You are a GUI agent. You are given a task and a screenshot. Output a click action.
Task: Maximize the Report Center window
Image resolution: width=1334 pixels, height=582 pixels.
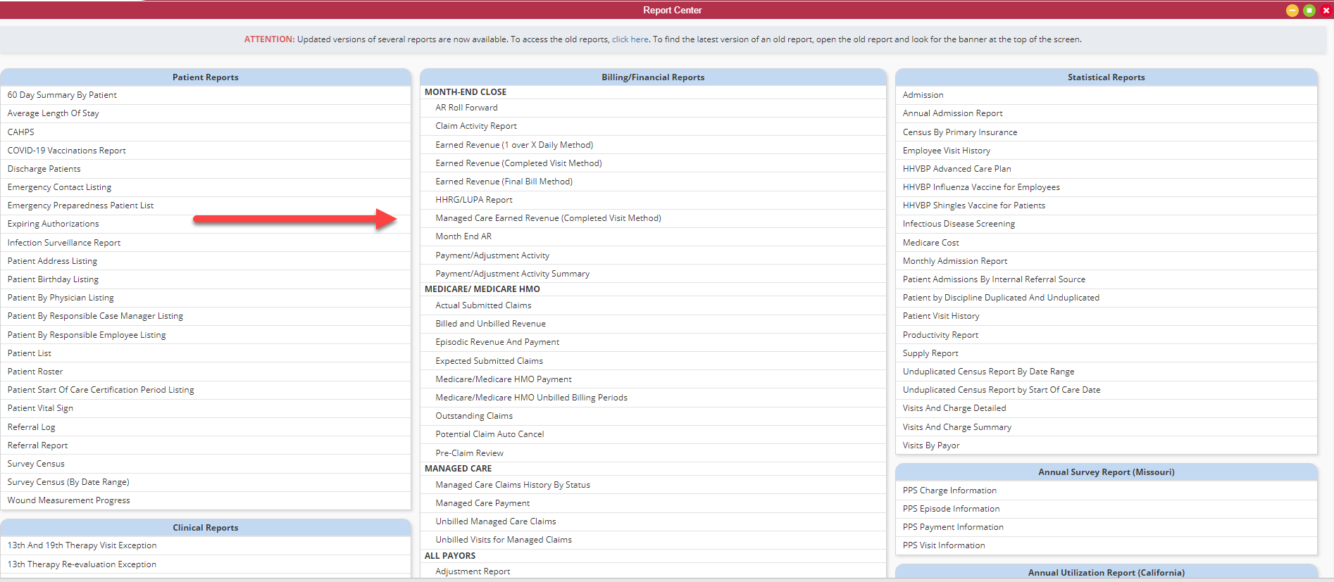point(1309,11)
